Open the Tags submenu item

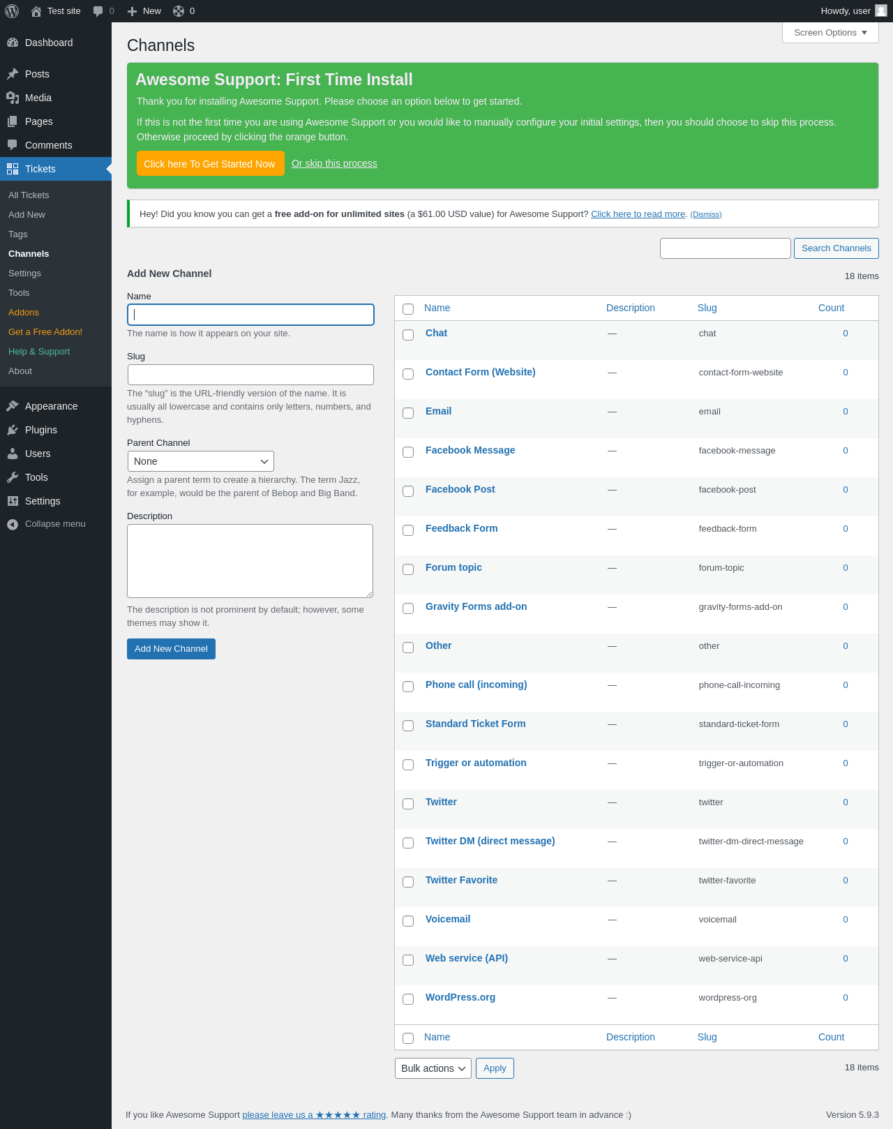pyautogui.click(x=18, y=234)
